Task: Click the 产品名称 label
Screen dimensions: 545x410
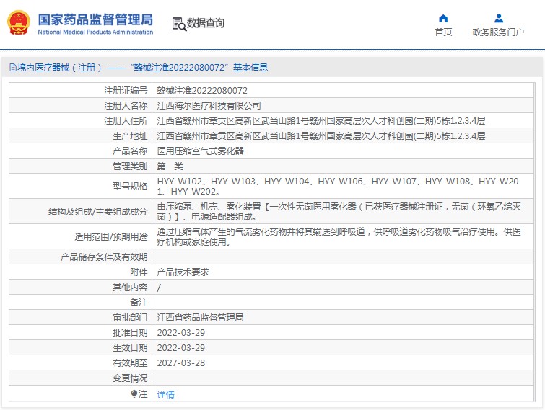Action: pos(130,151)
